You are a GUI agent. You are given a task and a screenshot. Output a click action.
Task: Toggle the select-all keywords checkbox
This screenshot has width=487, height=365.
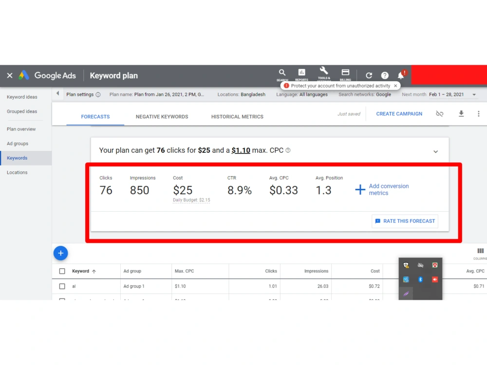[x=62, y=271]
